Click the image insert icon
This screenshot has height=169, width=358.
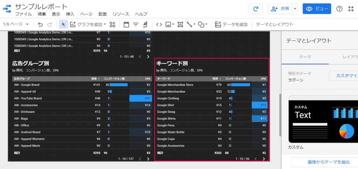tap(169, 24)
